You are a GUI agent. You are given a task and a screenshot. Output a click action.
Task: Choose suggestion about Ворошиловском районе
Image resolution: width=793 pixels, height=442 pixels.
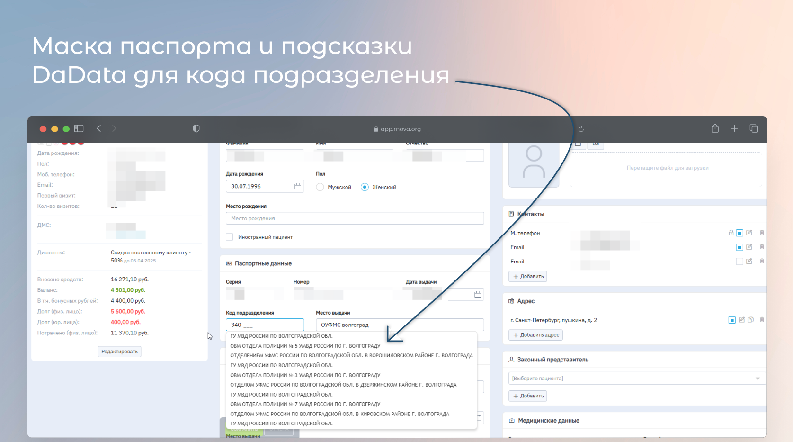(x=351, y=355)
